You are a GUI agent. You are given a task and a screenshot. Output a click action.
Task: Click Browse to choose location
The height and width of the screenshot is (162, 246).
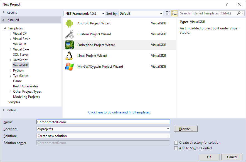186,129
